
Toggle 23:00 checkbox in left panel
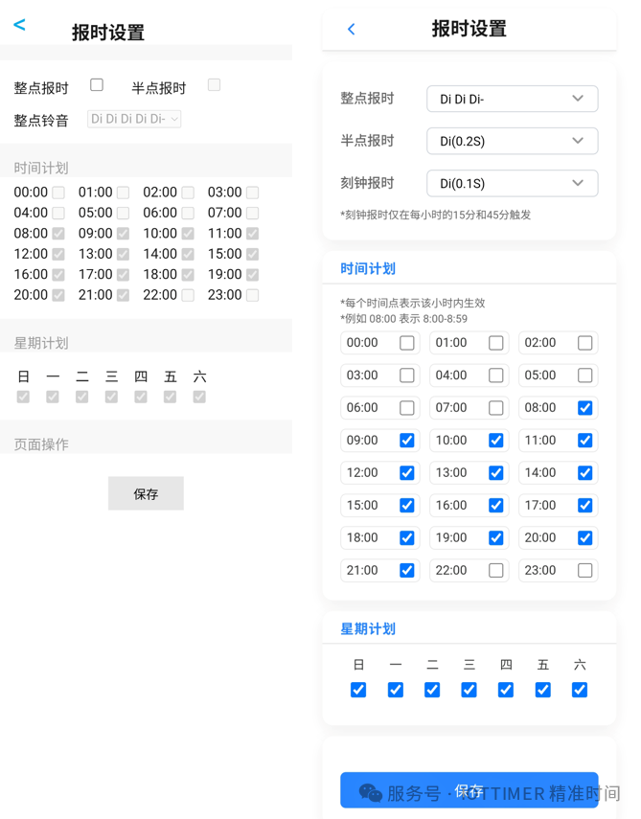252,295
